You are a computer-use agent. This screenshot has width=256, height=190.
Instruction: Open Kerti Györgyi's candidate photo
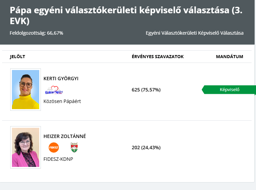pos(26,89)
